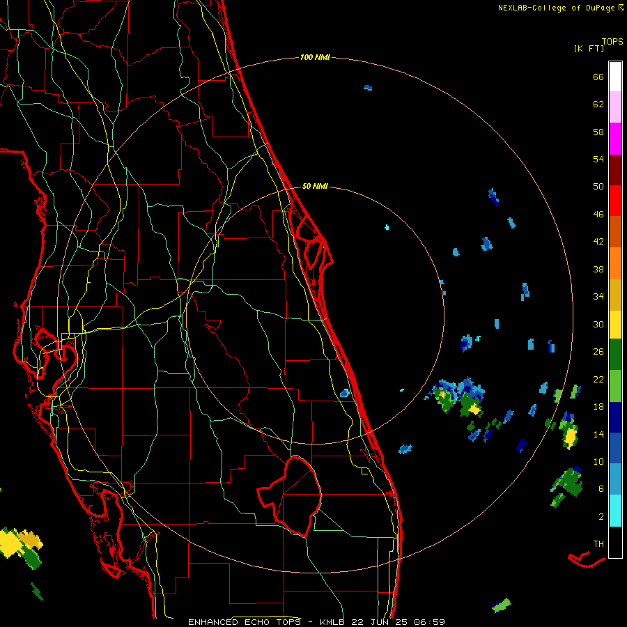Pick the dark green legend swatch
The image size is (627, 627).
(615, 355)
